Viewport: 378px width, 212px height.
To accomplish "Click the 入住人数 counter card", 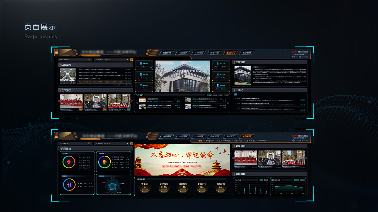I will pyautogui.click(x=221, y=65).
